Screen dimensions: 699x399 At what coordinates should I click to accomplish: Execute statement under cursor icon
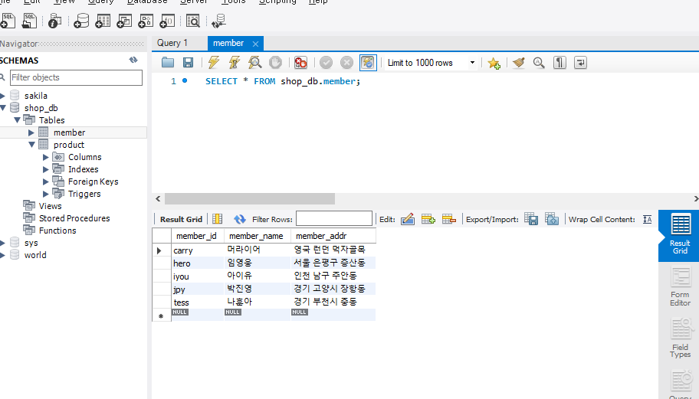point(234,62)
